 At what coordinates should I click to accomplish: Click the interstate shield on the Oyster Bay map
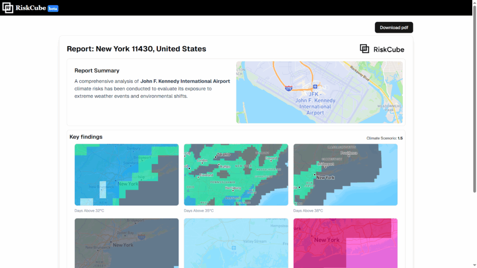click(x=142, y=236)
